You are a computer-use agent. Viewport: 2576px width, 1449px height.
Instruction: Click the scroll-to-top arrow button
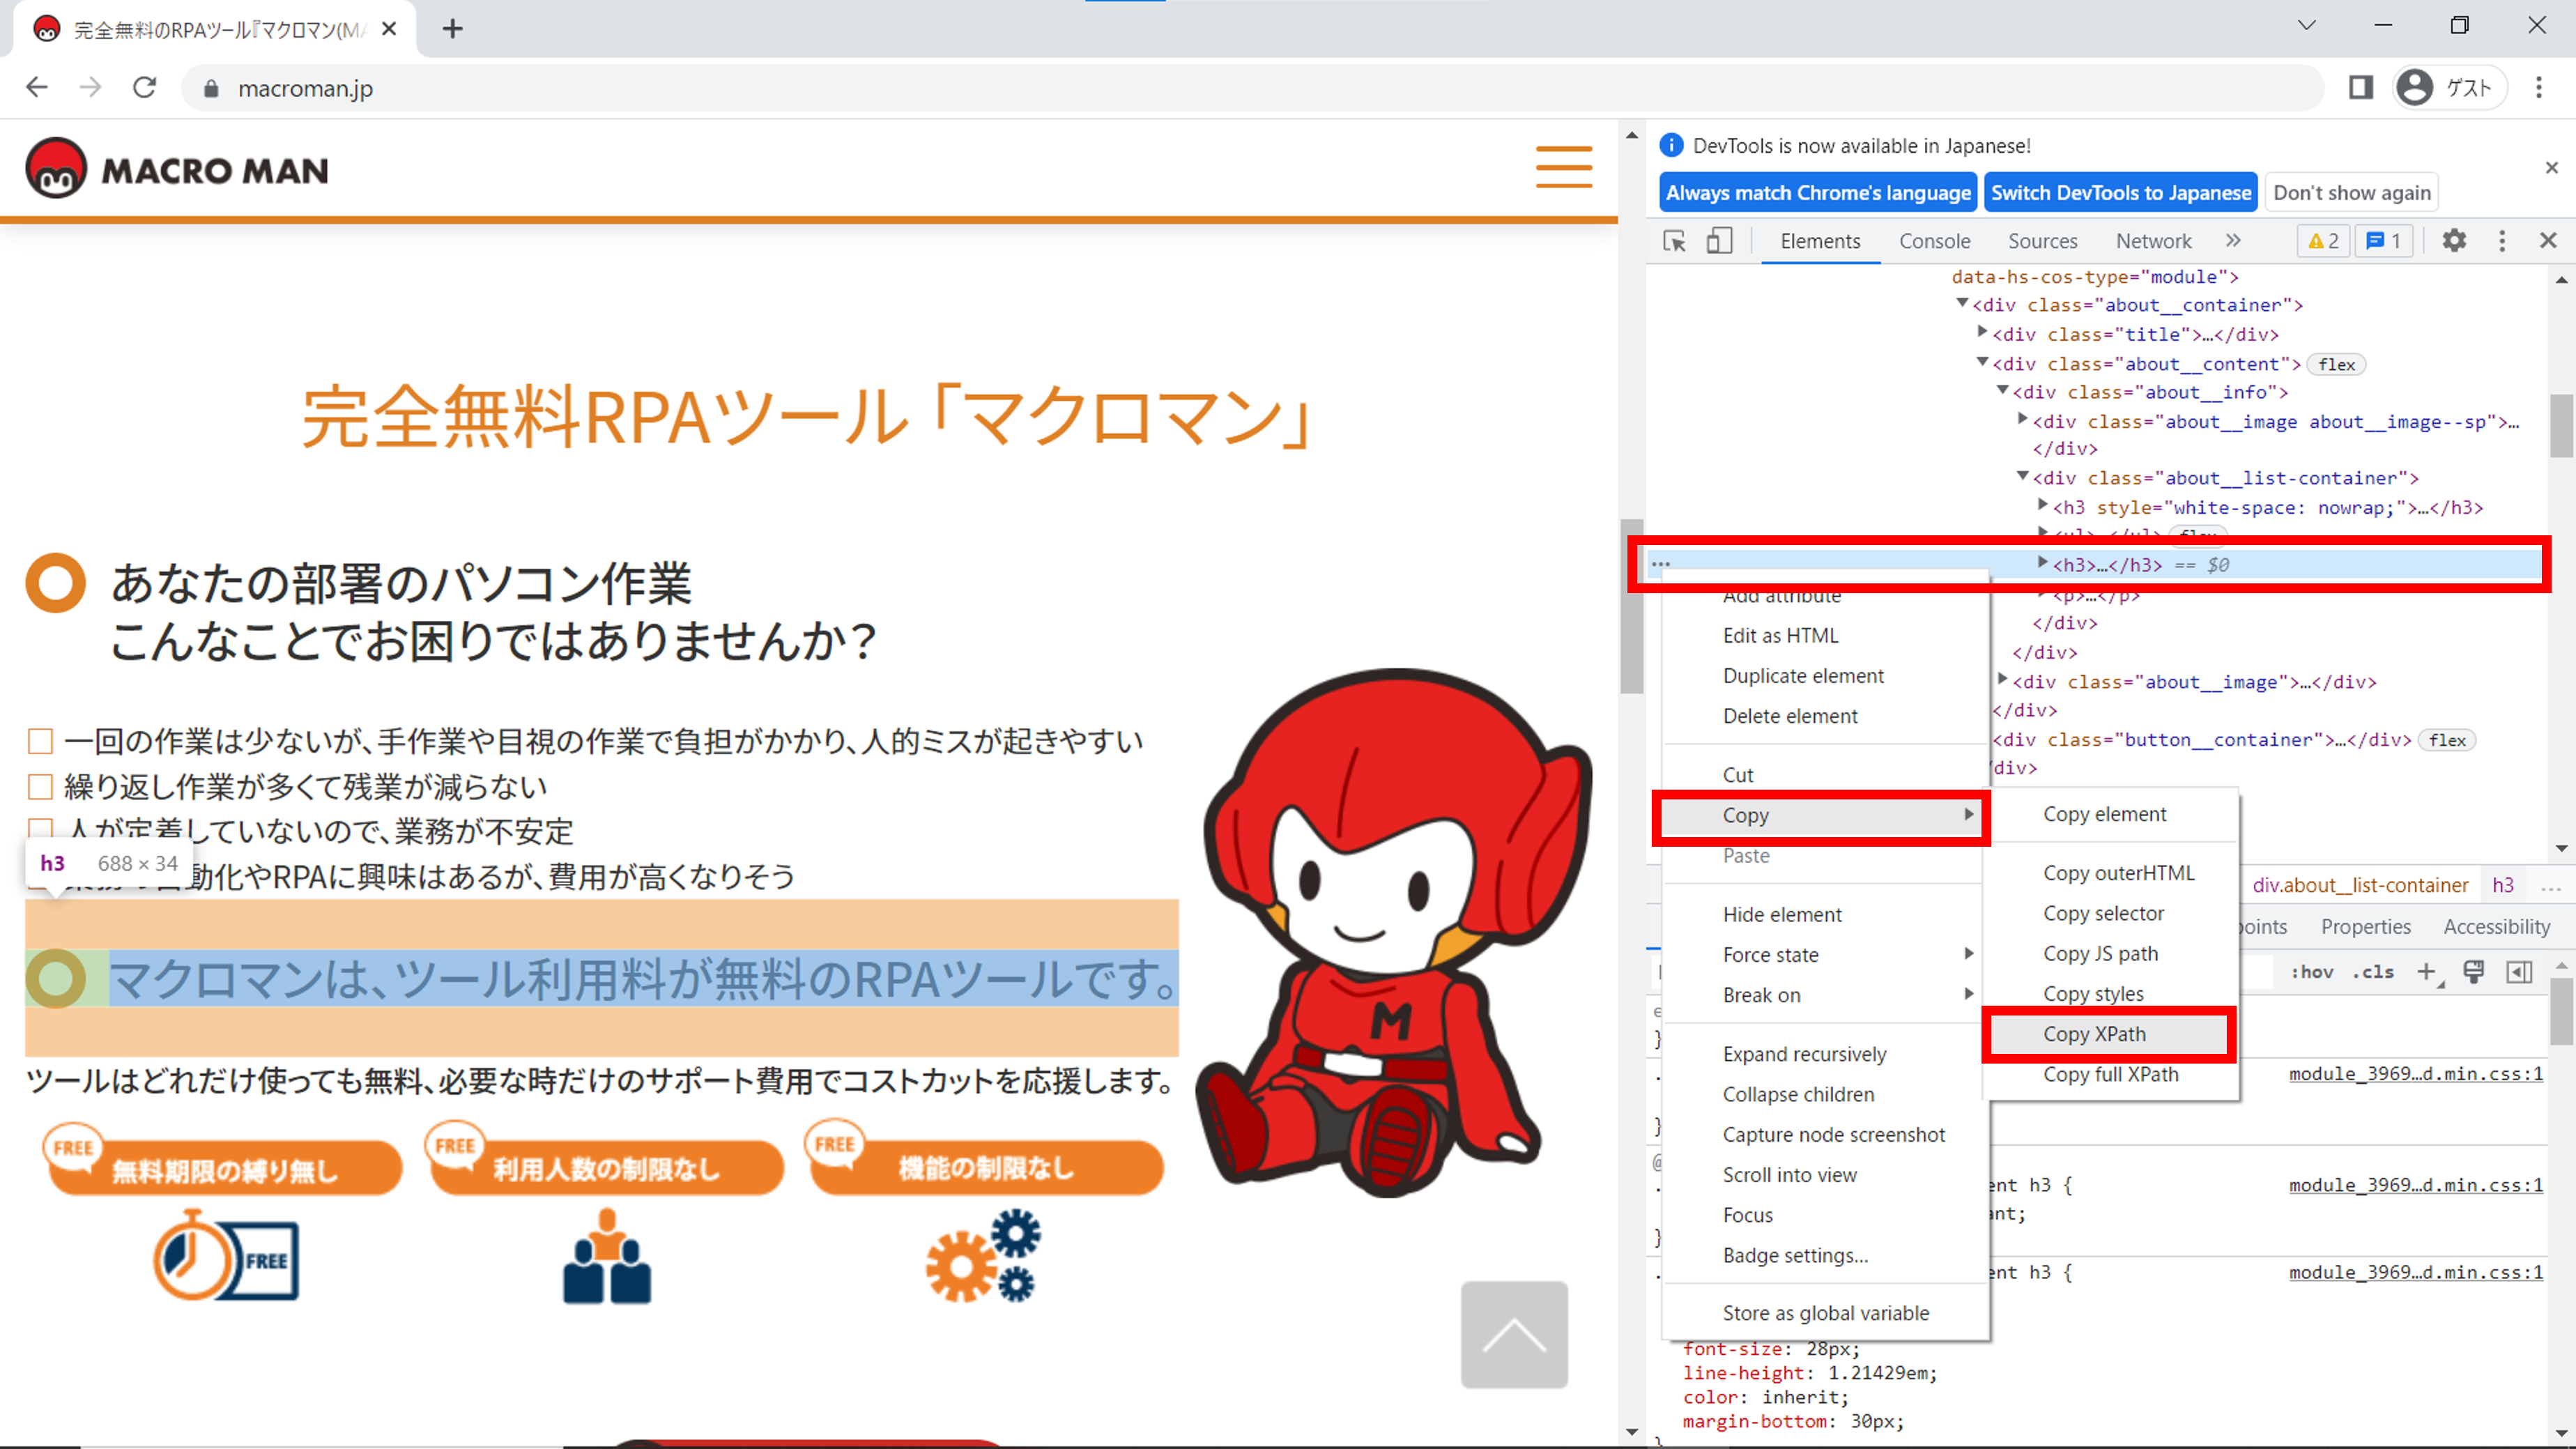pos(1514,1335)
